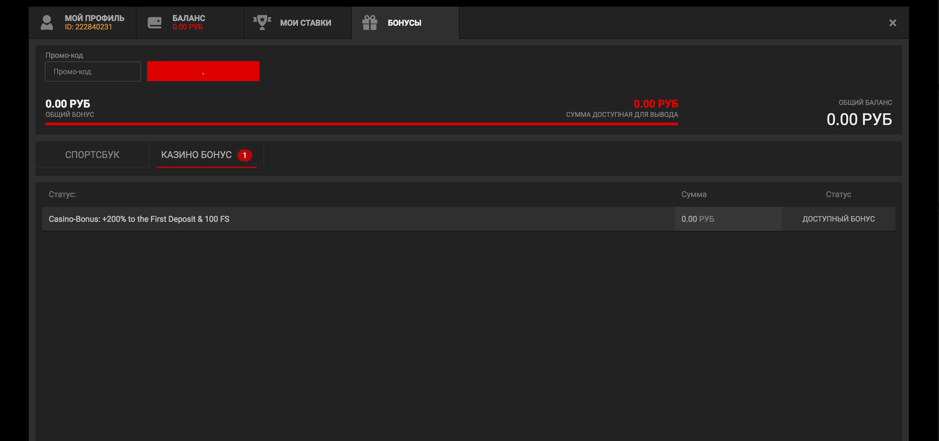Open the Casino-Bonus +200% First Deposit row
This screenshot has width=939, height=441.
click(x=139, y=219)
